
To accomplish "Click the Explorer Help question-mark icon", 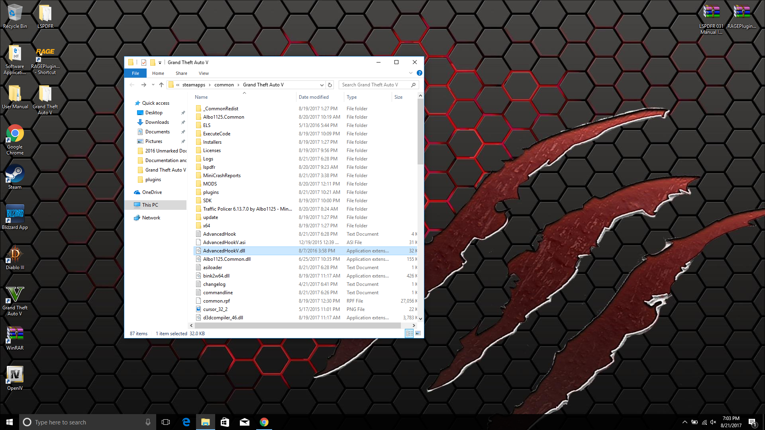I will pos(419,73).
